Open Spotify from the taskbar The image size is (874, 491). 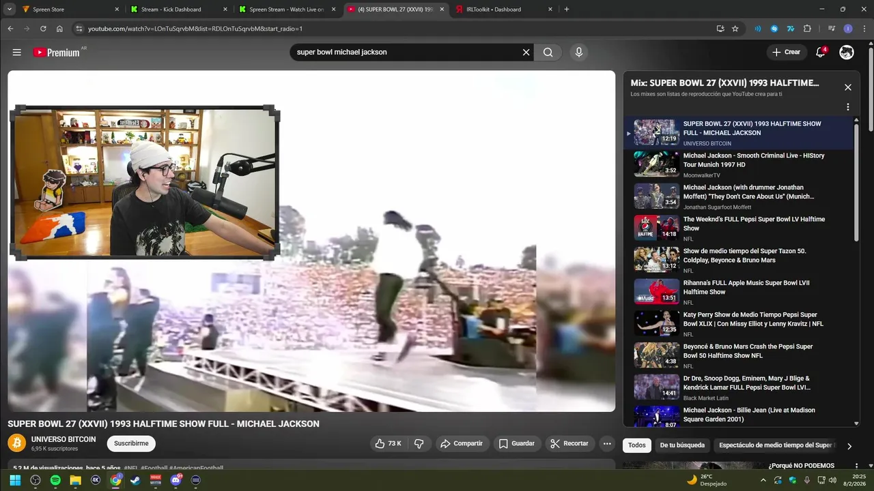(x=55, y=480)
